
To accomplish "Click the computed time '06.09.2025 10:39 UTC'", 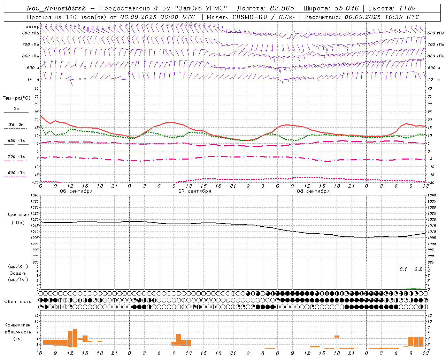I will click(x=382, y=17).
